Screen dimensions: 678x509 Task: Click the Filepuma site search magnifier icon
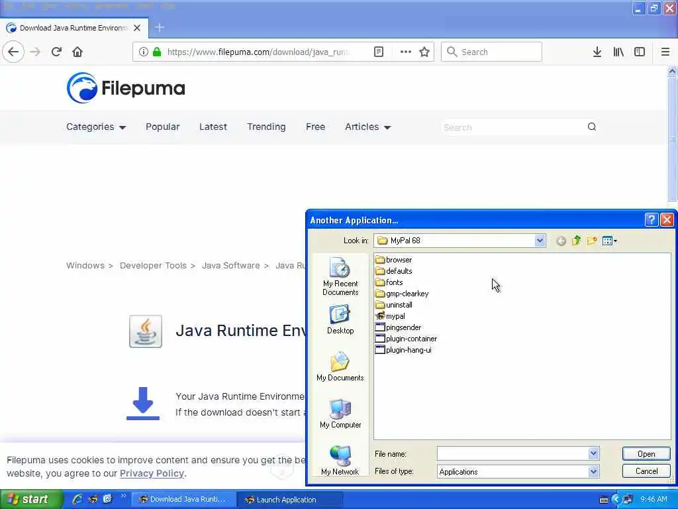[591, 127]
